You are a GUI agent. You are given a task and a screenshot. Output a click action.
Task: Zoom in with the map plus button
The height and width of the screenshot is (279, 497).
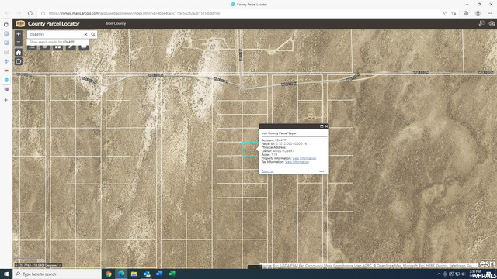click(x=19, y=34)
